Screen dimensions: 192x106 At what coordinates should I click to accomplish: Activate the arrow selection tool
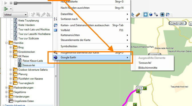[x=133, y=15]
